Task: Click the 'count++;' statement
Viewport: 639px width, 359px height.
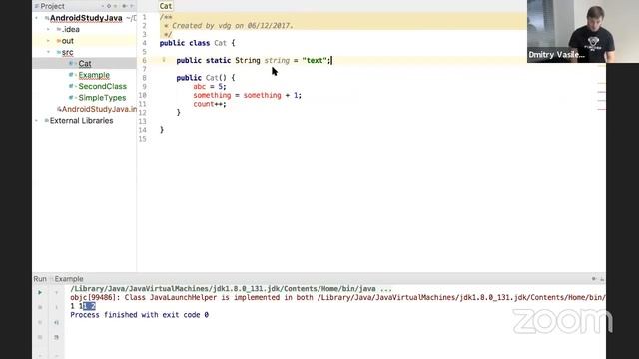Action: (210, 104)
